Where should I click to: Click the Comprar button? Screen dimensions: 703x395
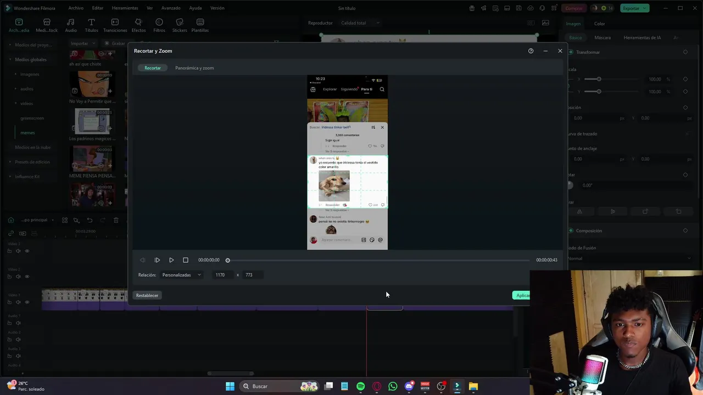[x=574, y=8]
